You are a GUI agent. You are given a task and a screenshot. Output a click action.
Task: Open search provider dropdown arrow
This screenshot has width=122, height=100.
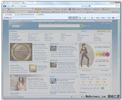pyautogui.click(x=119, y=6)
